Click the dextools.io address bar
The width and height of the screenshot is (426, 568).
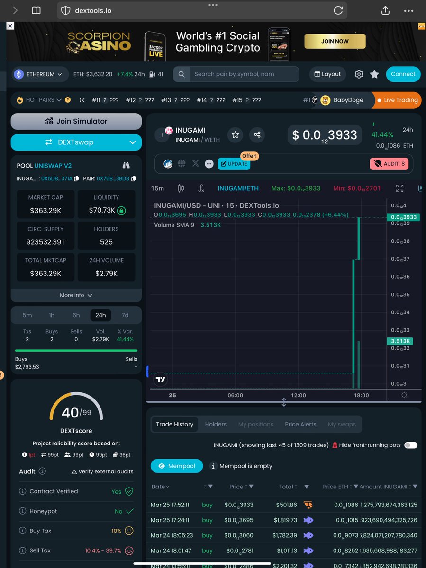click(x=202, y=10)
